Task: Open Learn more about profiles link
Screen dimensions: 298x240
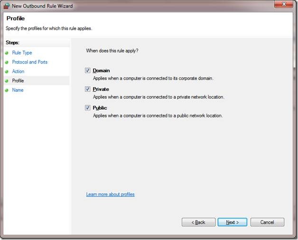Action: tap(110, 195)
